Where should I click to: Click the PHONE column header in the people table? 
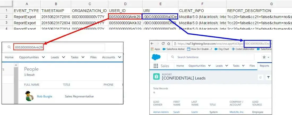pyautogui.click(x=108, y=85)
